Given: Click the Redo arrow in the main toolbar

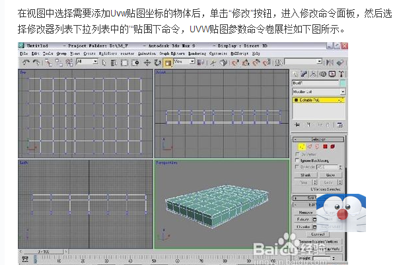Looking at the screenshot, I should 36,63.
